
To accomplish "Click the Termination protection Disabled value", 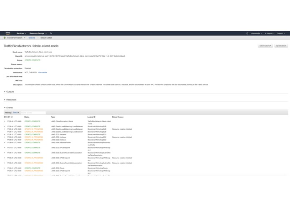I will pyautogui.click(x=28, y=68).
